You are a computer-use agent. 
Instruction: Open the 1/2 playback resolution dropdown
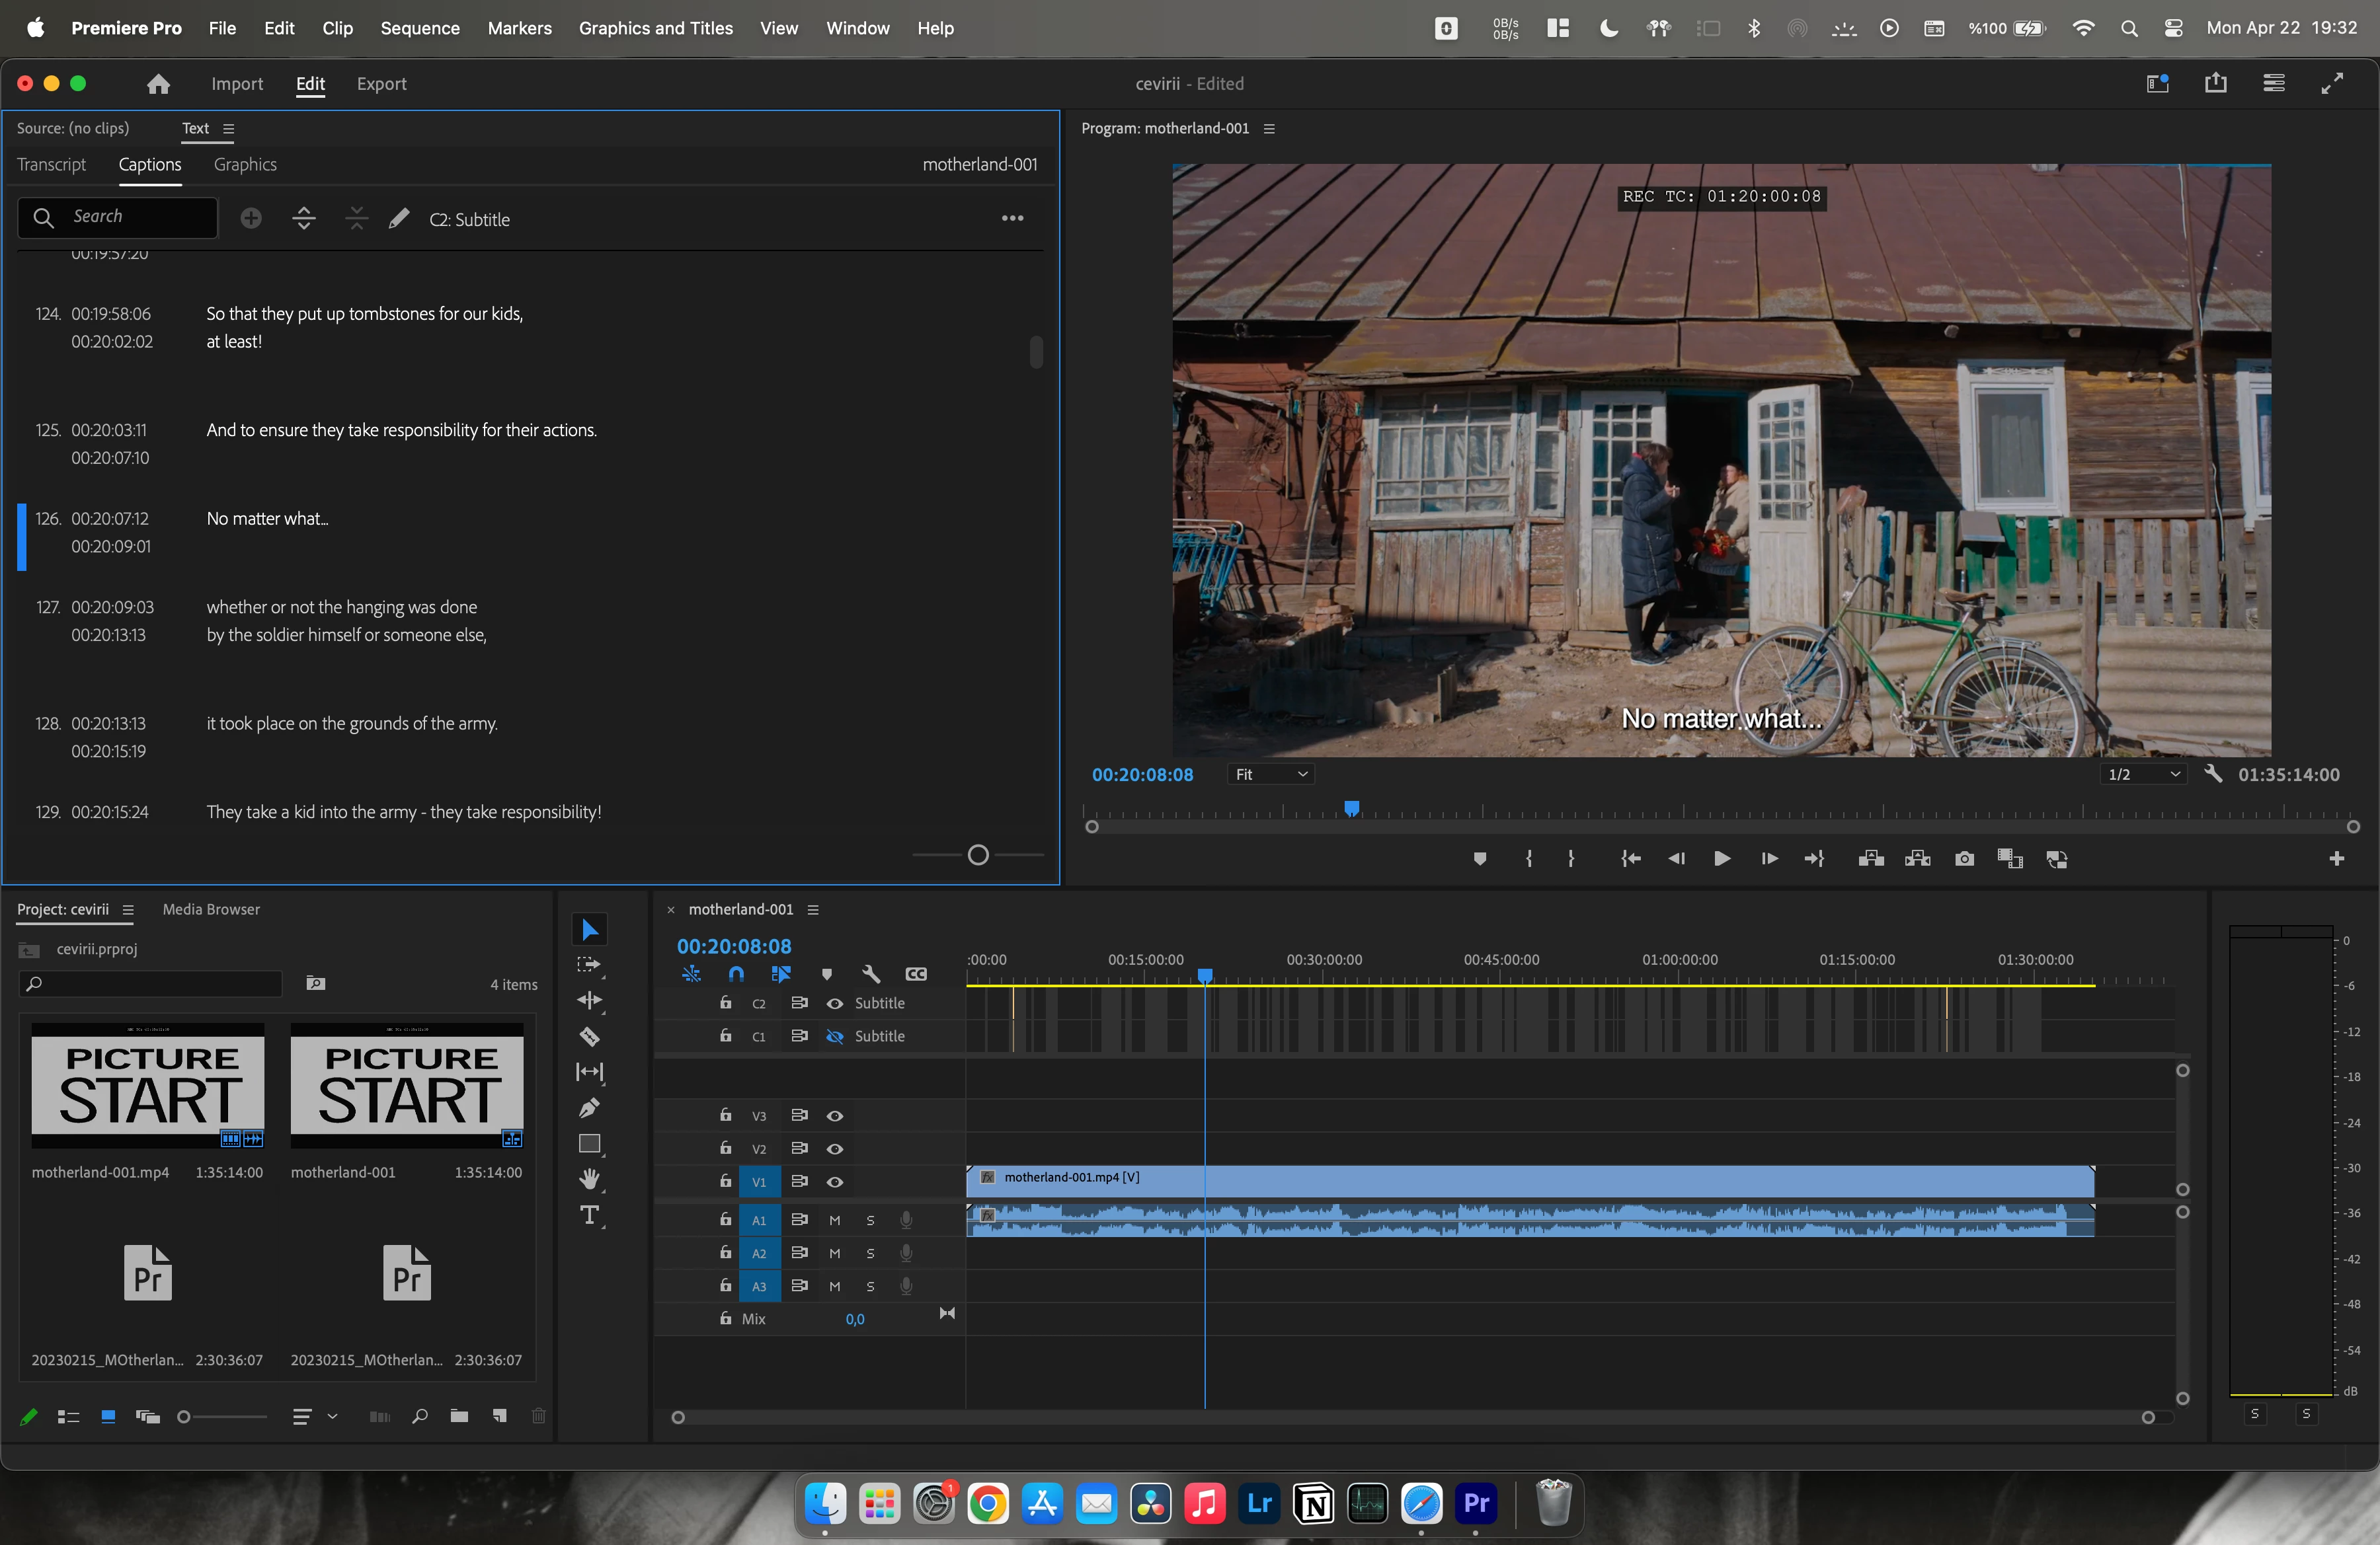click(2142, 774)
